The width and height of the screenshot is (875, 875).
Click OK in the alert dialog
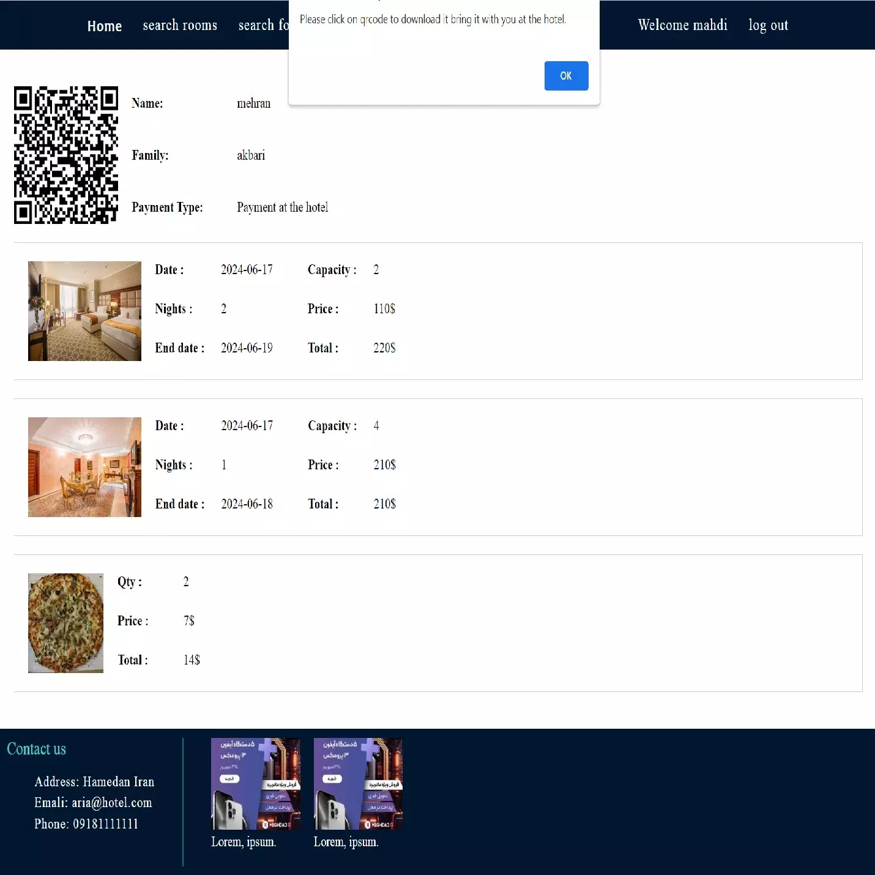pyautogui.click(x=566, y=76)
